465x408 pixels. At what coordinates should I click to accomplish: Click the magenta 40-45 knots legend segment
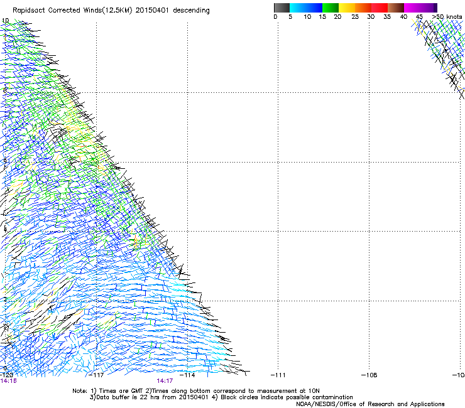[x=412, y=8]
